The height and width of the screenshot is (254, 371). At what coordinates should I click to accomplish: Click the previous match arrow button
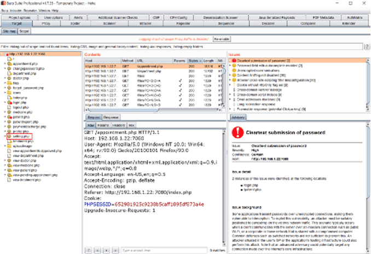point(96,250)
